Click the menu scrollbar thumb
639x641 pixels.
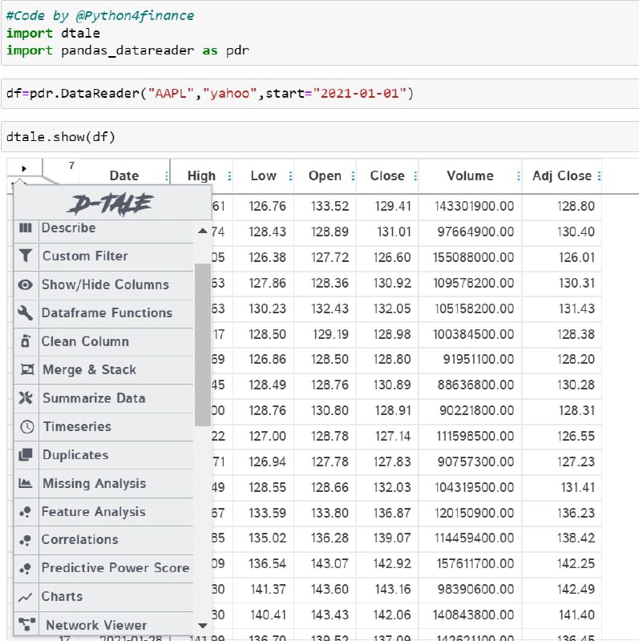coord(203,345)
